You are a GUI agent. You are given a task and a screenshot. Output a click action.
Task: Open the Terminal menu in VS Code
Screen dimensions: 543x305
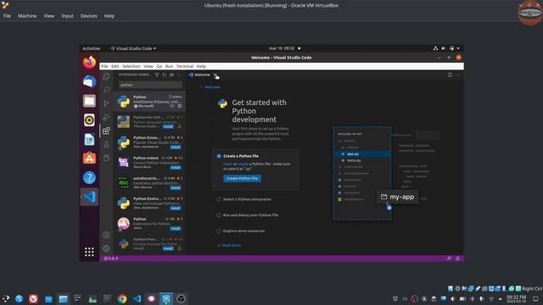pos(185,66)
